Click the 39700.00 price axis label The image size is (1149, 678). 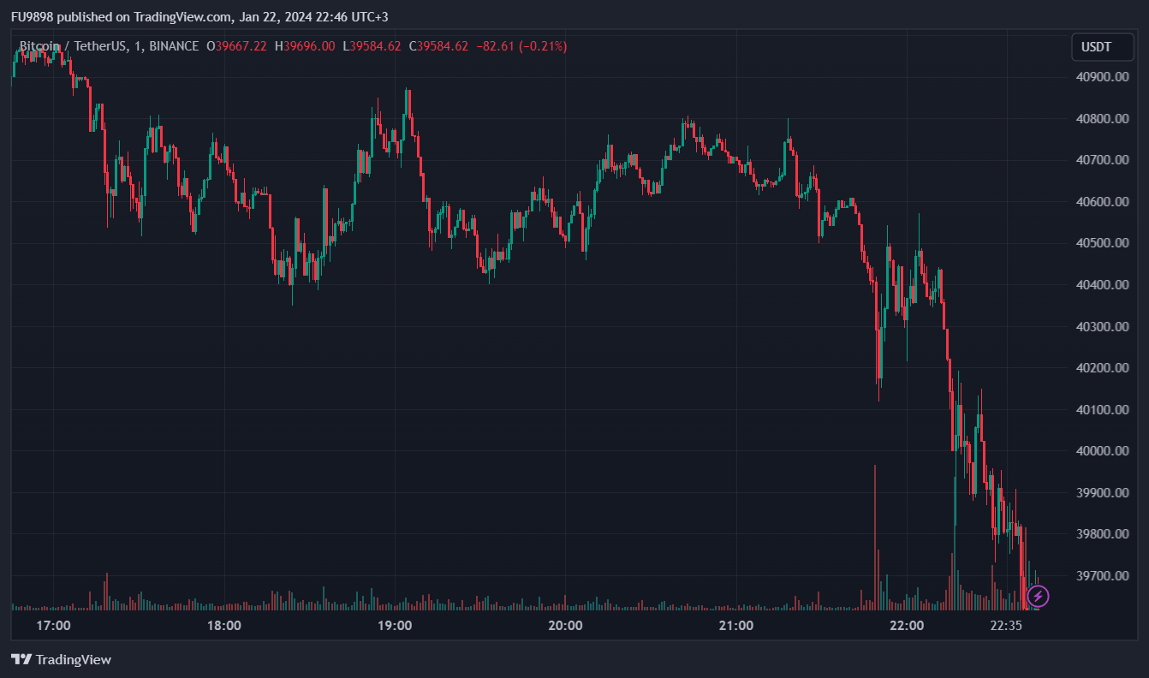[x=1101, y=576]
